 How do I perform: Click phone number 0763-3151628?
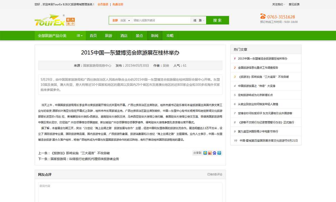point(281,17)
